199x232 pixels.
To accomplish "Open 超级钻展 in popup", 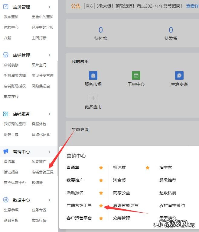I will 168,193.
